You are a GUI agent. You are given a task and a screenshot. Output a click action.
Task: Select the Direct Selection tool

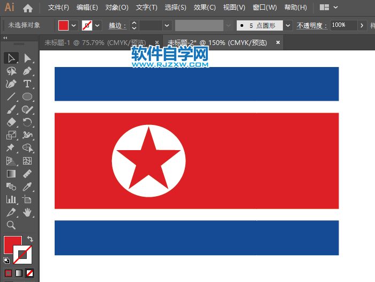pyautogui.click(x=27, y=58)
